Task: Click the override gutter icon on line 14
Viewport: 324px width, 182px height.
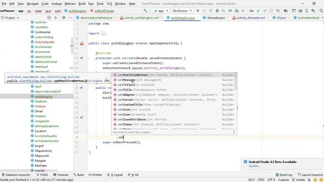Action: tap(82, 58)
